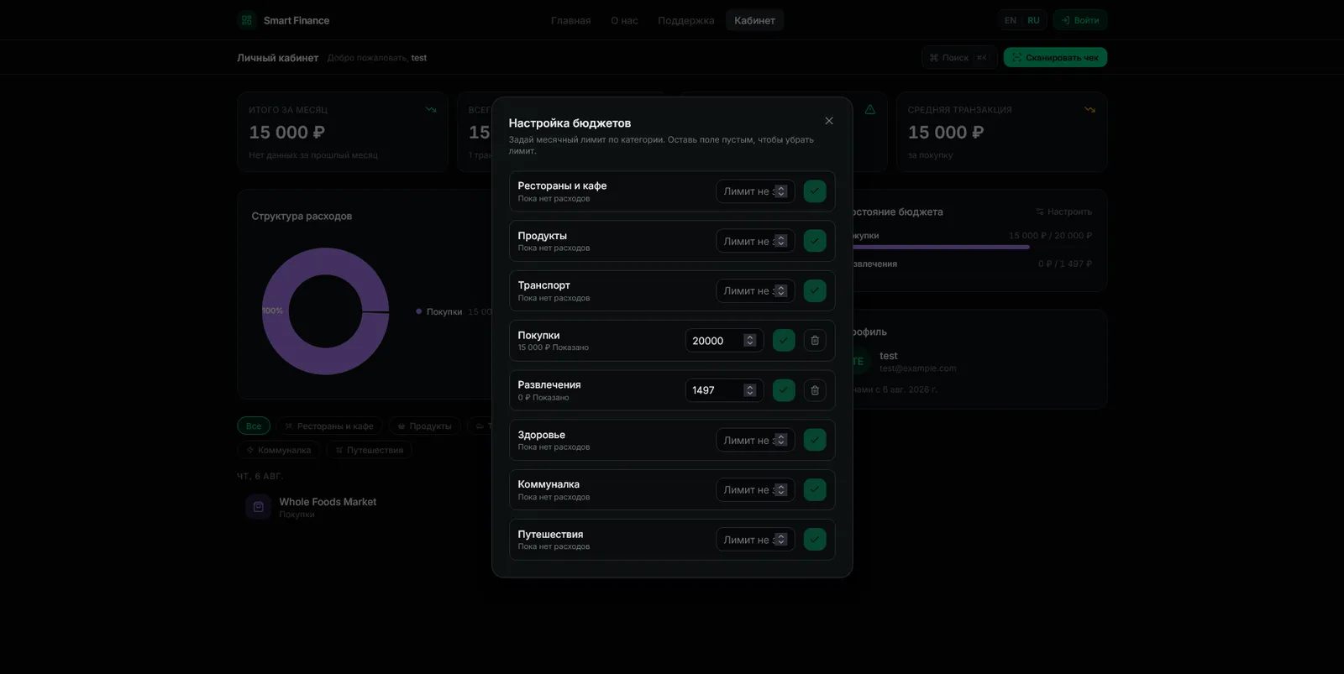Click the Войти login button

tap(1080, 20)
